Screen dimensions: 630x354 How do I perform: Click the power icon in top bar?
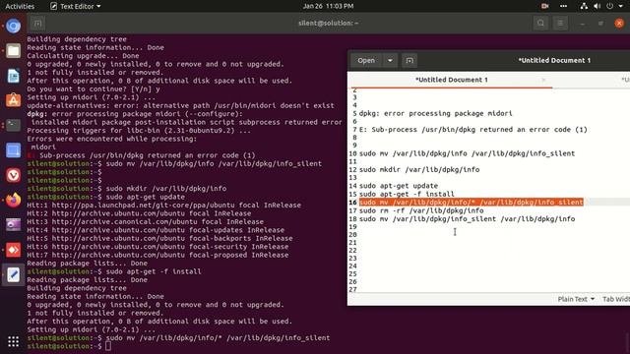point(610,6)
